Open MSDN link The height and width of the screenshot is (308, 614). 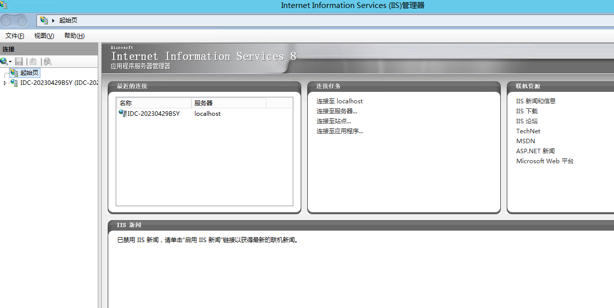click(526, 141)
